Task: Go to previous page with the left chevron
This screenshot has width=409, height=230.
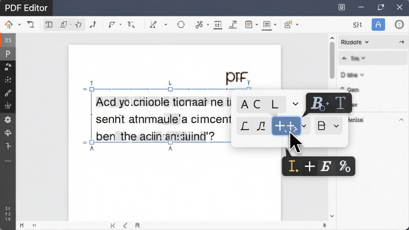Action: click(x=125, y=226)
